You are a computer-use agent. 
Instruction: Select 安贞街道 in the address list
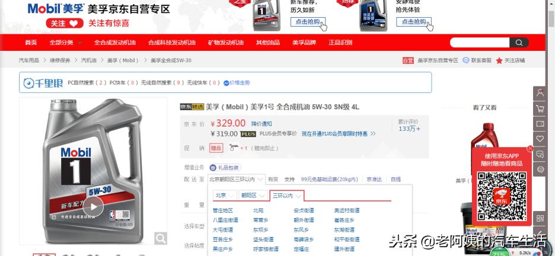click(x=304, y=210)
